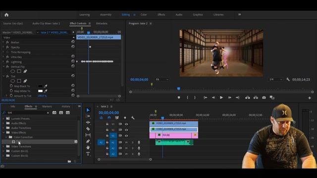
Task: Open the button editor plus icon
Action: [x=310, y=98]
